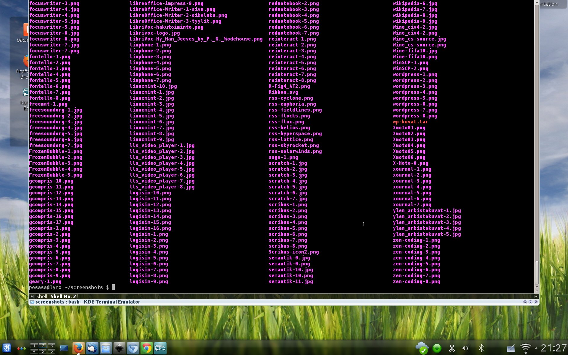This screenshot has height=355, width=568.
Task: Launch the teal Konqueror-style icon in the panel
Action: (x=160, y=348)
